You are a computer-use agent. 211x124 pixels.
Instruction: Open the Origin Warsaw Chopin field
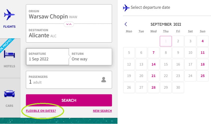pos(69,14)
